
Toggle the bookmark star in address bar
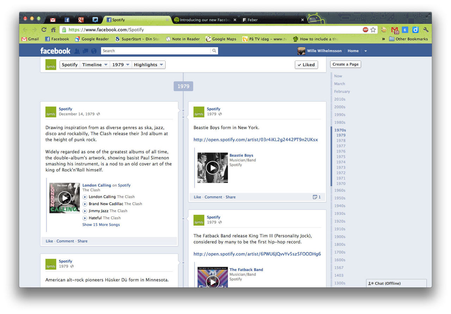coord(373,30)
